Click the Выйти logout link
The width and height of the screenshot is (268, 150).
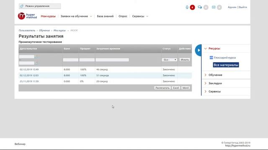tap(243, 7)
